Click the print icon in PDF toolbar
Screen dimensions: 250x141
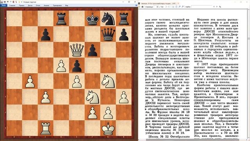[x=143, y=7]
